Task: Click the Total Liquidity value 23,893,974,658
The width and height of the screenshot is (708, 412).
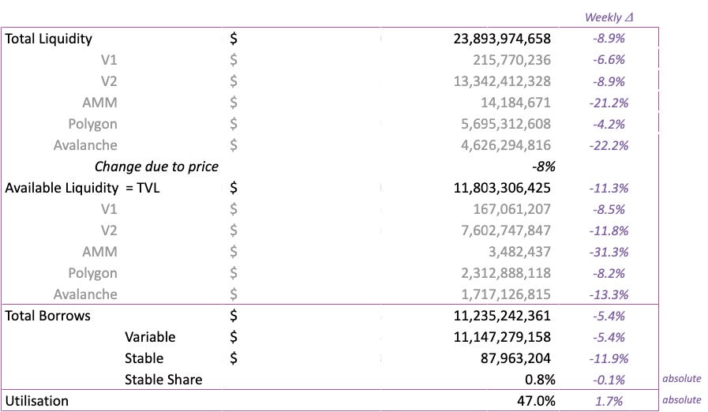Action: pos(502,38)
